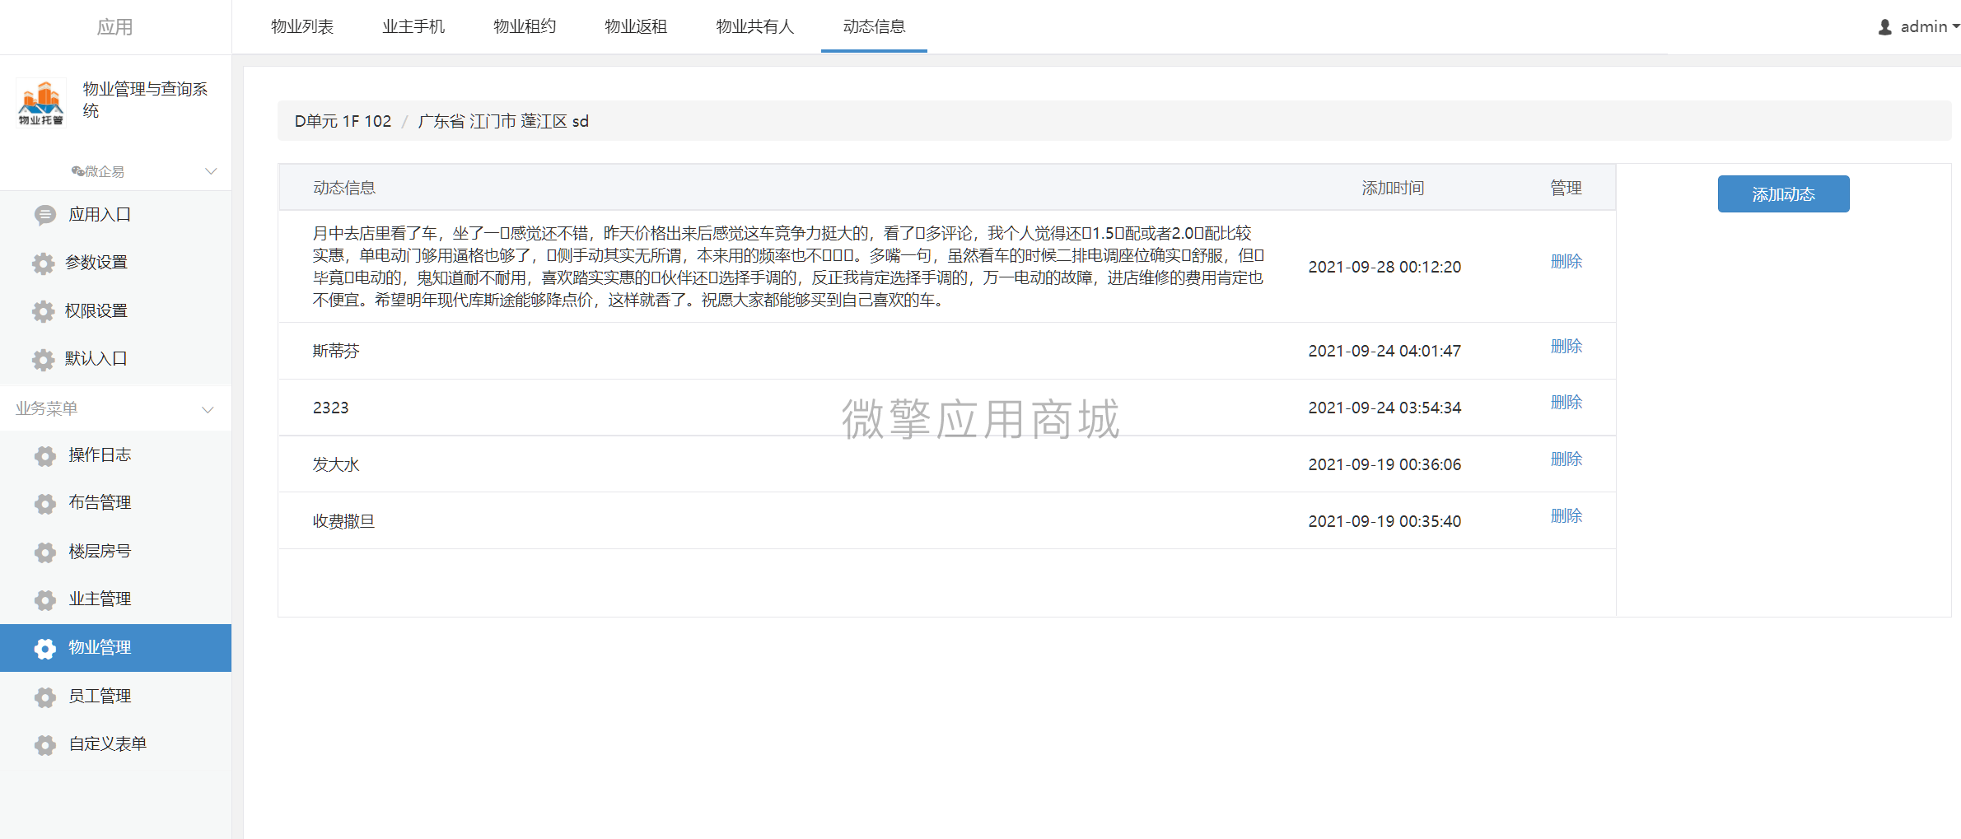The width and height of the screenshot is (1961, 839).
Task: Click the long paragraph starting 月中去店里看了车
Action: (x=788, y=267)
